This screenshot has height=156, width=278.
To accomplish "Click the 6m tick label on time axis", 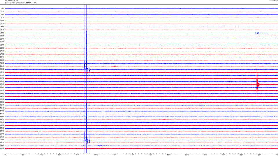I will [60, 155].
